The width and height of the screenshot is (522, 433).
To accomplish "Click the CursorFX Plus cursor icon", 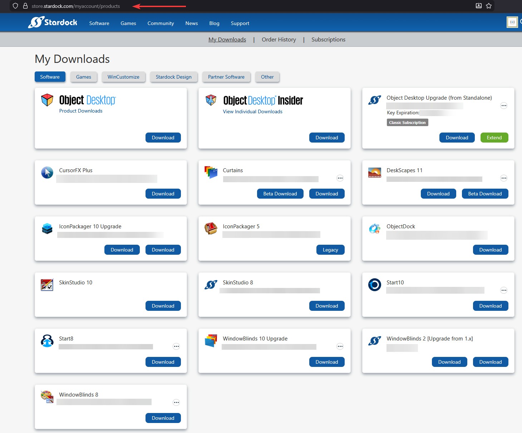I will (47, 173).
